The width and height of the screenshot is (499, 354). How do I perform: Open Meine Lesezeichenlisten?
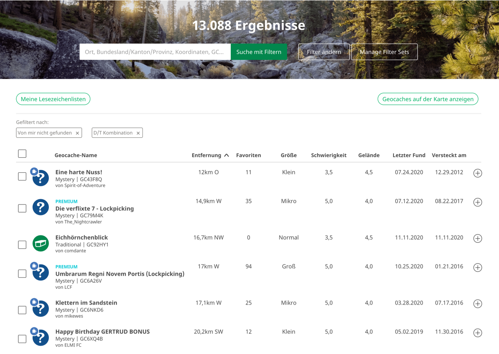coord(53,99)
